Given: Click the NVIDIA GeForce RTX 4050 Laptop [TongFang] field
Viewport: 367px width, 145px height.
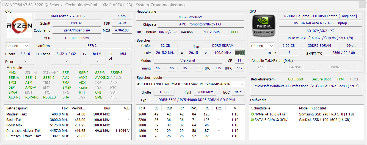Looking at the screenshot, I should click(320, 16).
